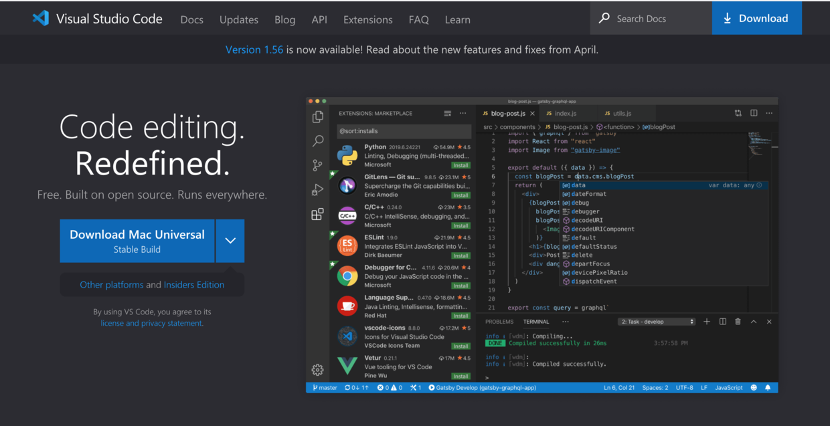Open the Docs menu item

(191, 19)
